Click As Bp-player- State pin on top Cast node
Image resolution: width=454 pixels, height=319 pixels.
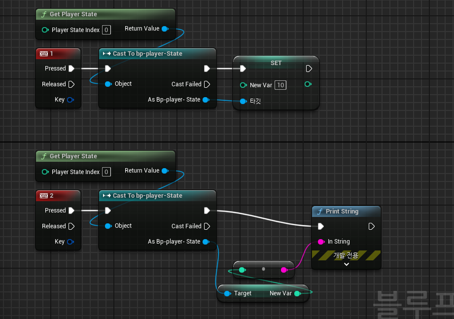206,100
